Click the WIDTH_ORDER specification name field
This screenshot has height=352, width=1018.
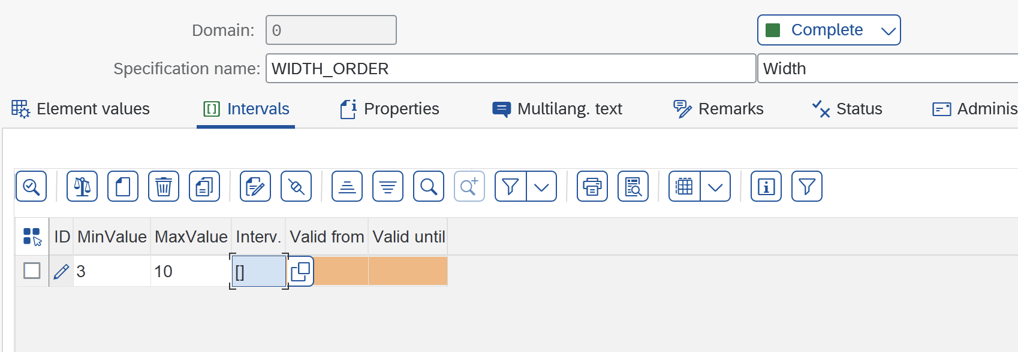(x=510, y=68)
